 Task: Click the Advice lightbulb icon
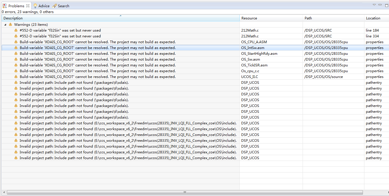click(x=35, y=6)
